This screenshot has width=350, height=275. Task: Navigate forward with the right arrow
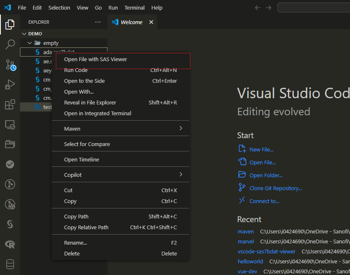coord(268,8)
